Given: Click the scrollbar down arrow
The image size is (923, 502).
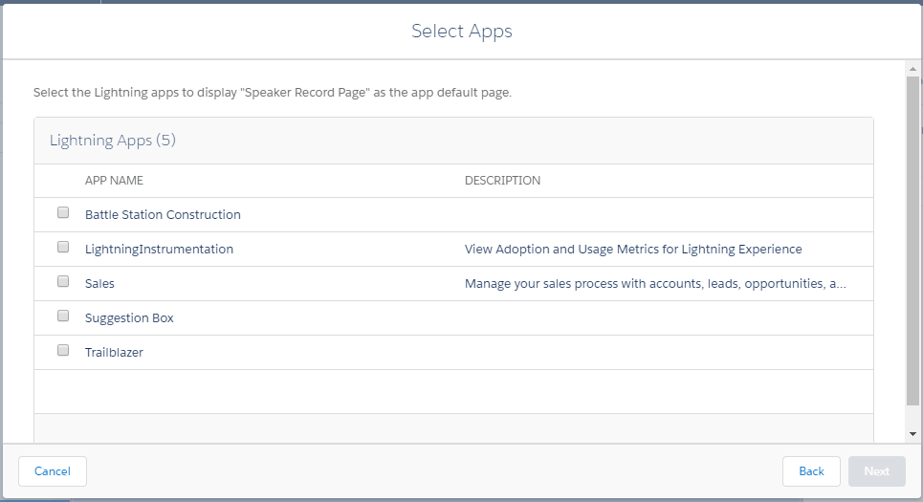Looking at the screenshot, I should click(913, 433).
